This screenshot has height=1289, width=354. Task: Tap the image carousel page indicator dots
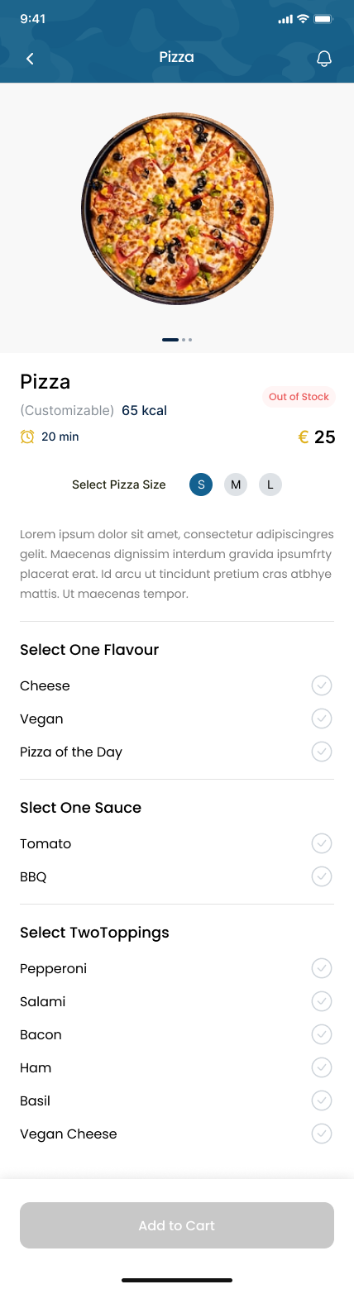tap(177, 339)
